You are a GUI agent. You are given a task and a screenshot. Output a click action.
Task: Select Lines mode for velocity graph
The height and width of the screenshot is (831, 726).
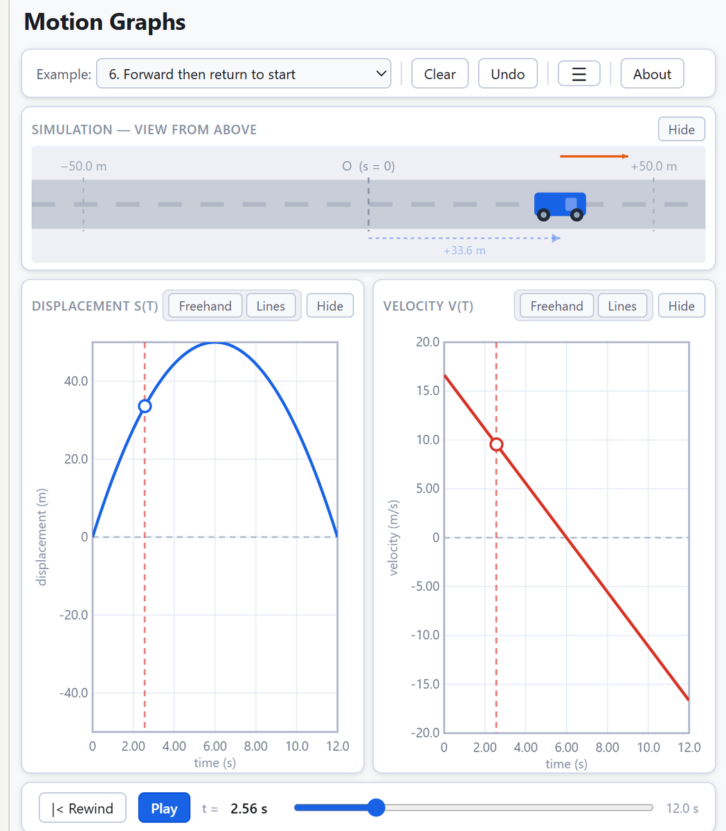tap(622, 306)
